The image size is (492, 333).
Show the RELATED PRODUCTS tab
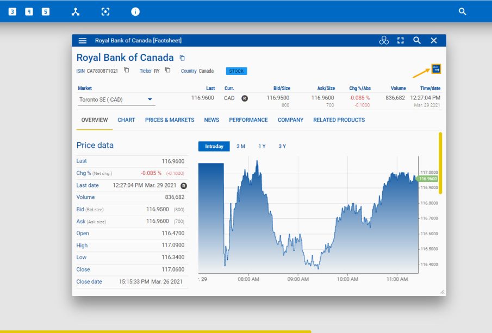[x=339, y=120]
